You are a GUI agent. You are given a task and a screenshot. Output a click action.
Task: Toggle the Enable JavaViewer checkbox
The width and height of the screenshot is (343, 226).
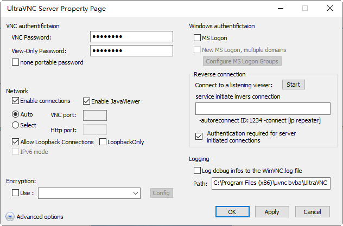(86, 101)
